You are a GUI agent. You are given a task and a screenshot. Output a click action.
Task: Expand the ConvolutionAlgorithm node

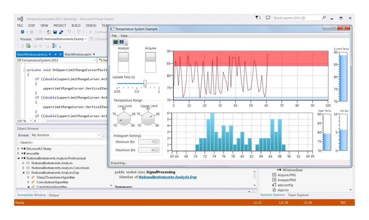point(28,182)
